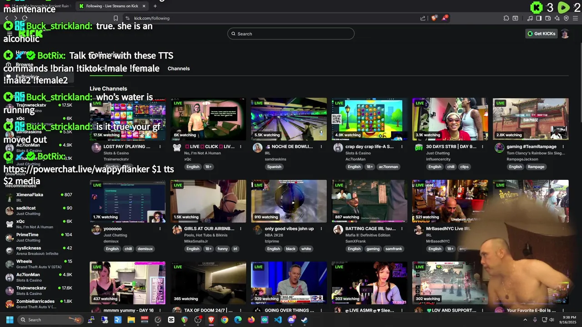Click the Brave Rewards triangle icon

pyautogui.click(x=445, y=18)
